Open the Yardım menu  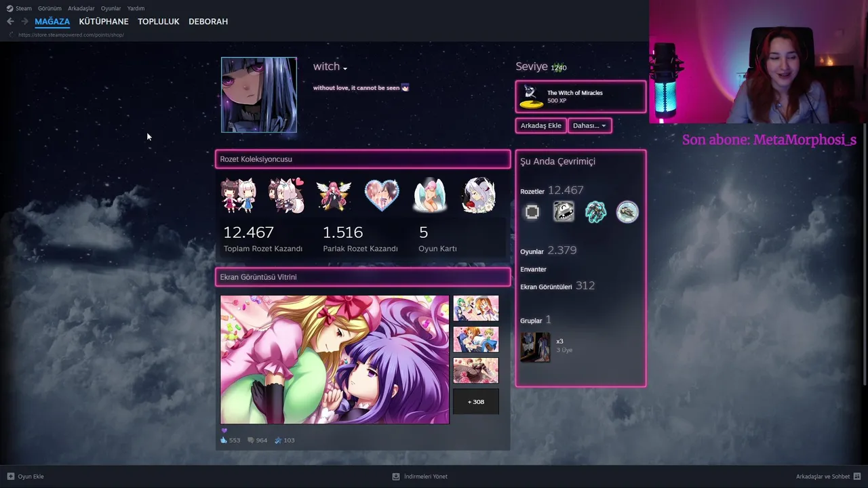pos(136,8)
